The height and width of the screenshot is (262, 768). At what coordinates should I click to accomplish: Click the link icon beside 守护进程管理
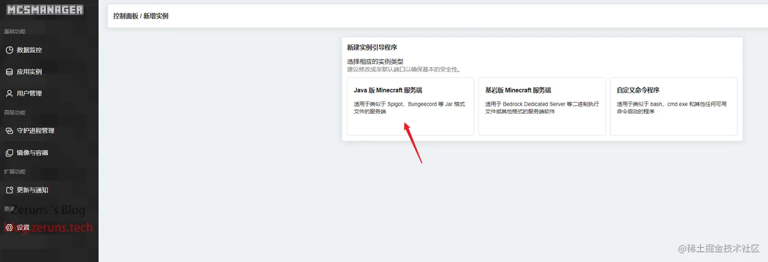click(x=9, y=131)
